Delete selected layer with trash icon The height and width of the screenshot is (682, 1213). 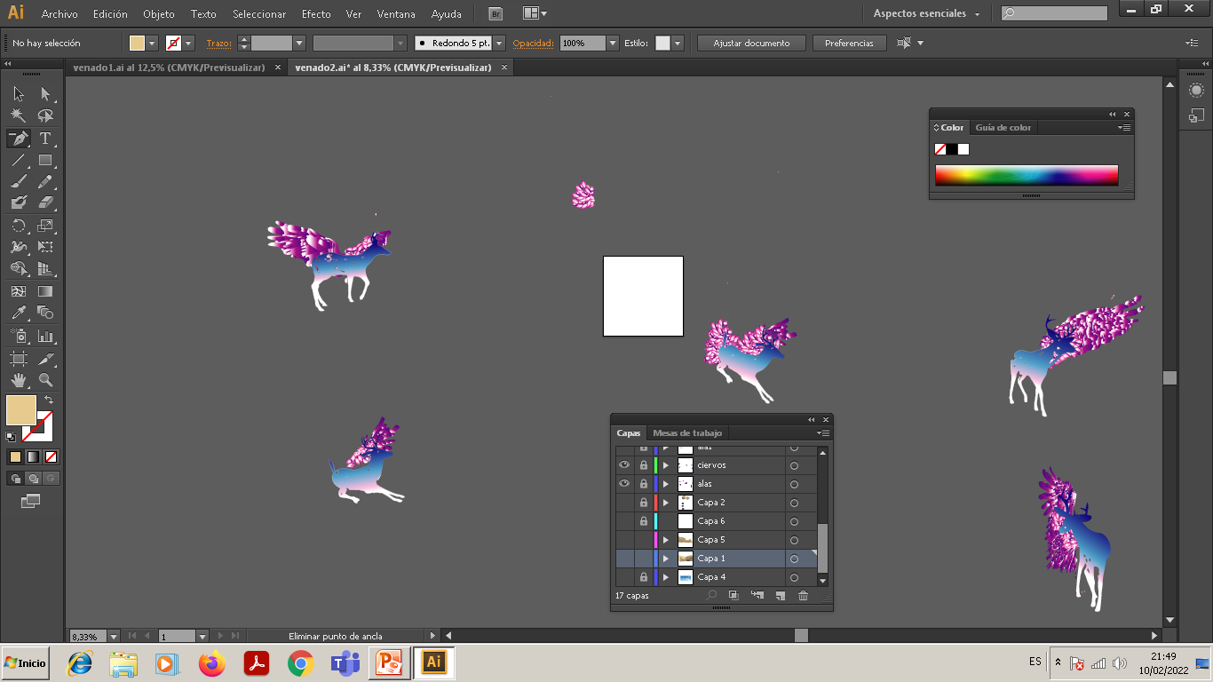tap(803, 596)
